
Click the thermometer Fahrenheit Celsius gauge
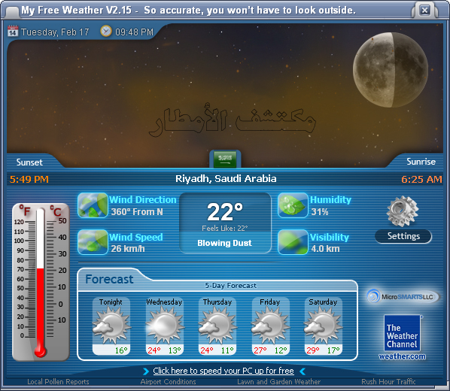coord(41,282)
